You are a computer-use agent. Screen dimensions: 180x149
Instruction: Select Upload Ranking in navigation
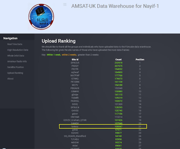[15, 73]
